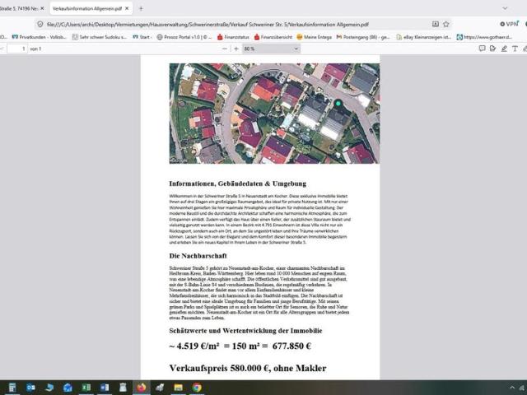Click heading Informationen, Gebäudedaten & Umgebung
Viewport: 527px width, 395px height.
pyautogui.click(x=238, y=184)
